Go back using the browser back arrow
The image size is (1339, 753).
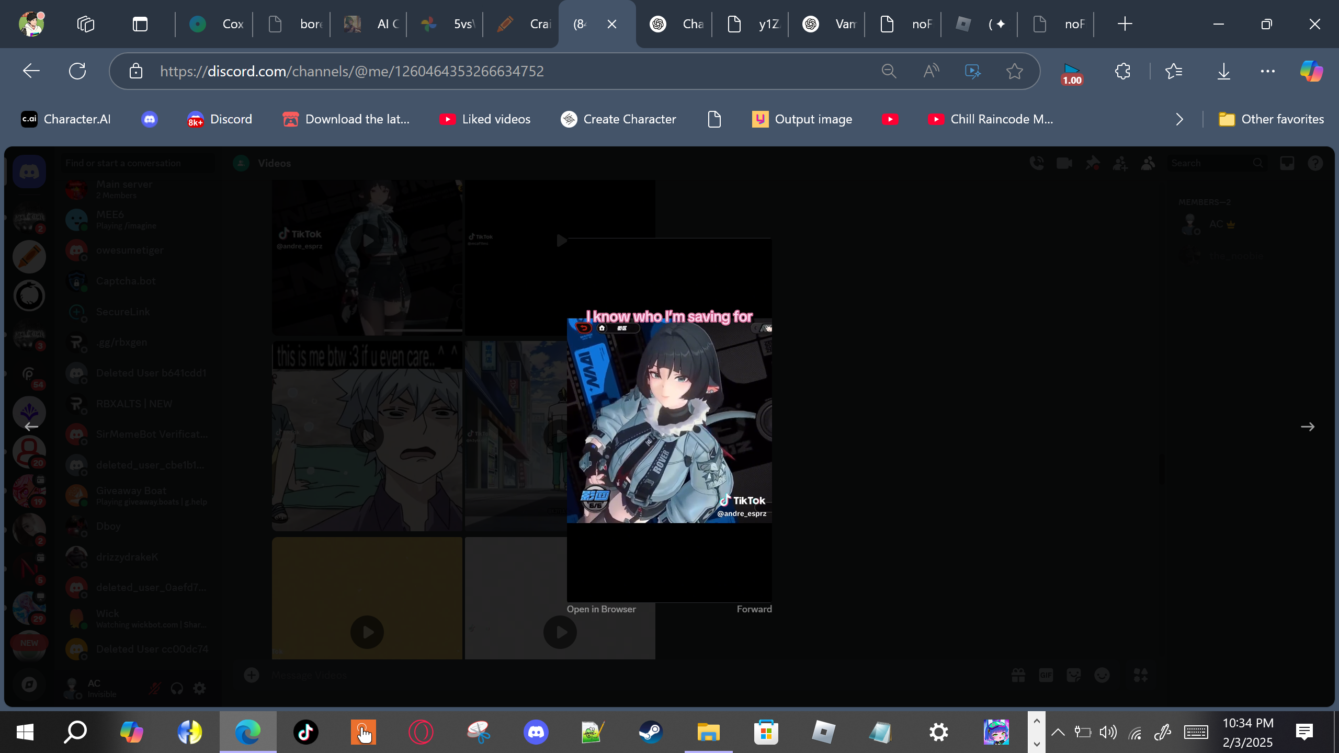[31, 71]
